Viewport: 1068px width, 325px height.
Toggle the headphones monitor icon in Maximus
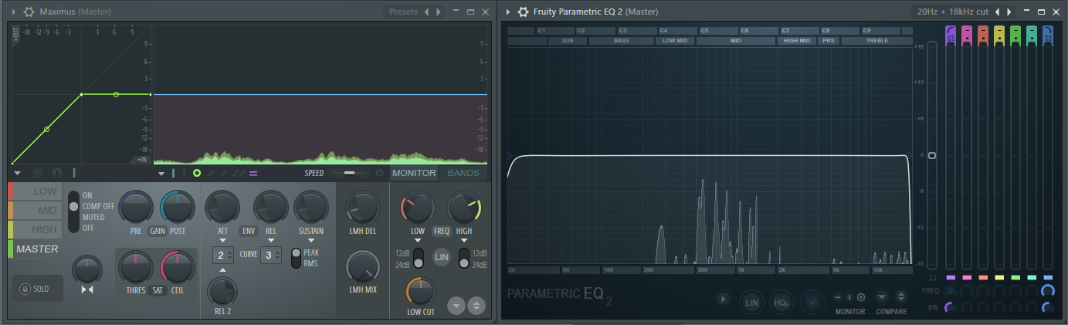point(56,173)
